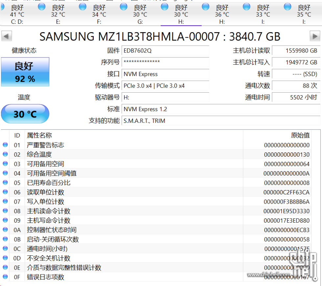Image resolution: width=322 pixels, height=286 pixels.
Task: Select the I: disk tab showing 33 °C
Action: point(263,14)
